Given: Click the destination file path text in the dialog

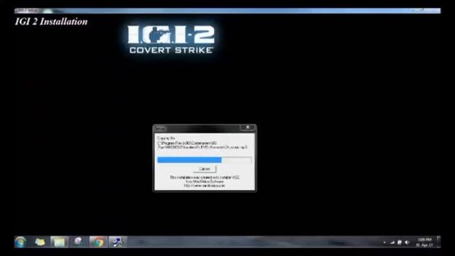Looking at the screenshot, I should point(202,145).
